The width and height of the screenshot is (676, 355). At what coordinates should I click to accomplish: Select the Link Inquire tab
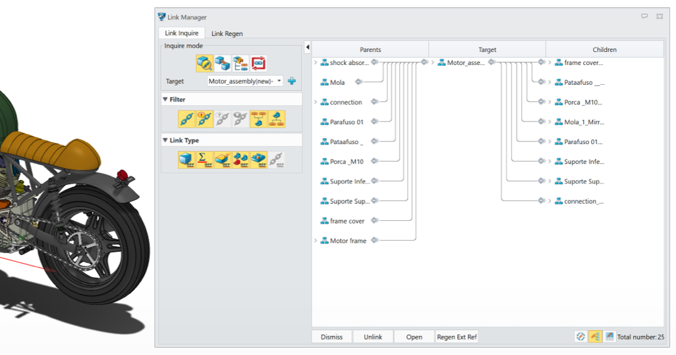coord(181,34)
